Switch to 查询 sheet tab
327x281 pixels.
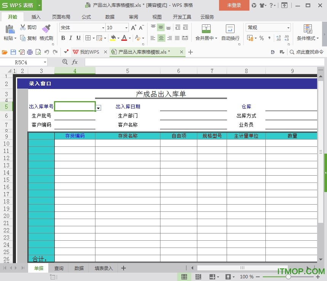tap(59, 268)
